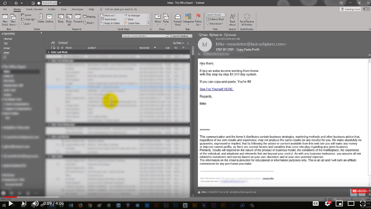Open the Filter Email dropdown
This screenshot has width=371, height=209.
215,24
